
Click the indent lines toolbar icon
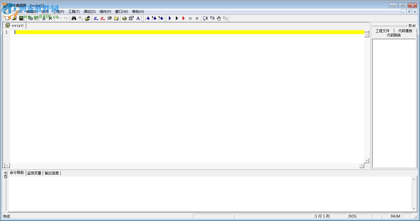click(110, 18)
